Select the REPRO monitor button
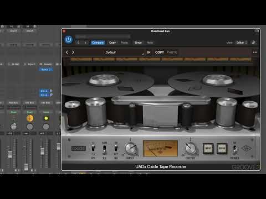Image resolution: width=266 pixels, height=199 pixels. pos(222,148)
